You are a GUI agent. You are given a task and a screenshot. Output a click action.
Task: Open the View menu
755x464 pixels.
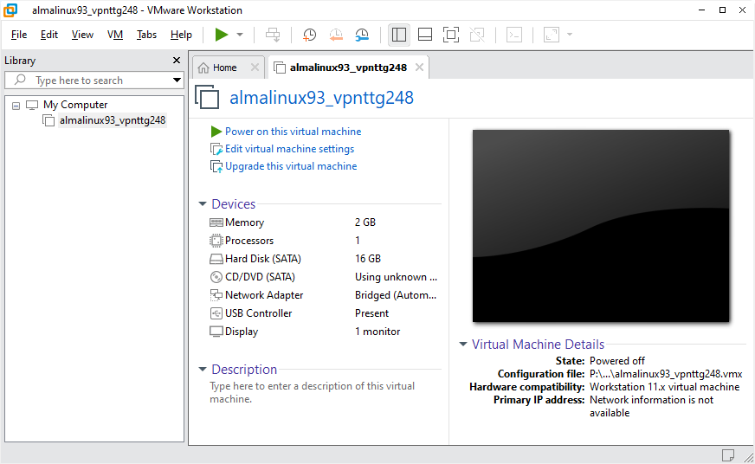[82, 35]
